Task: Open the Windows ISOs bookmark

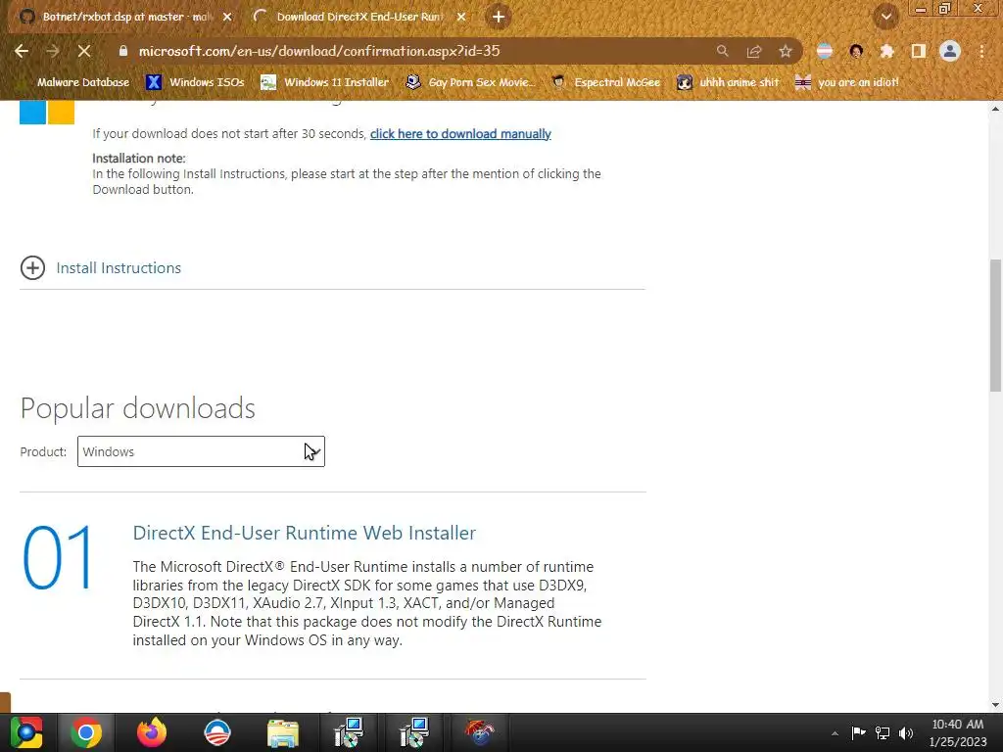Action: pyautogui.click(x=195, y=82)
